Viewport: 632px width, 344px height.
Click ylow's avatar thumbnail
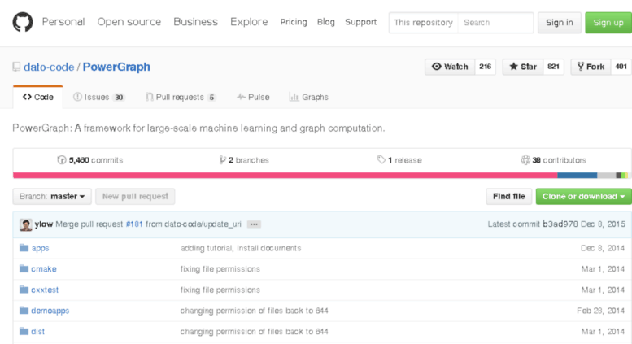click(x=26, y=224)
